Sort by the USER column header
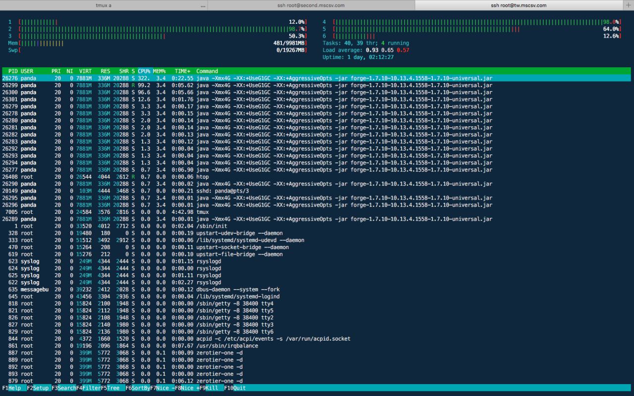634x396 pixels. pos(27,71)
